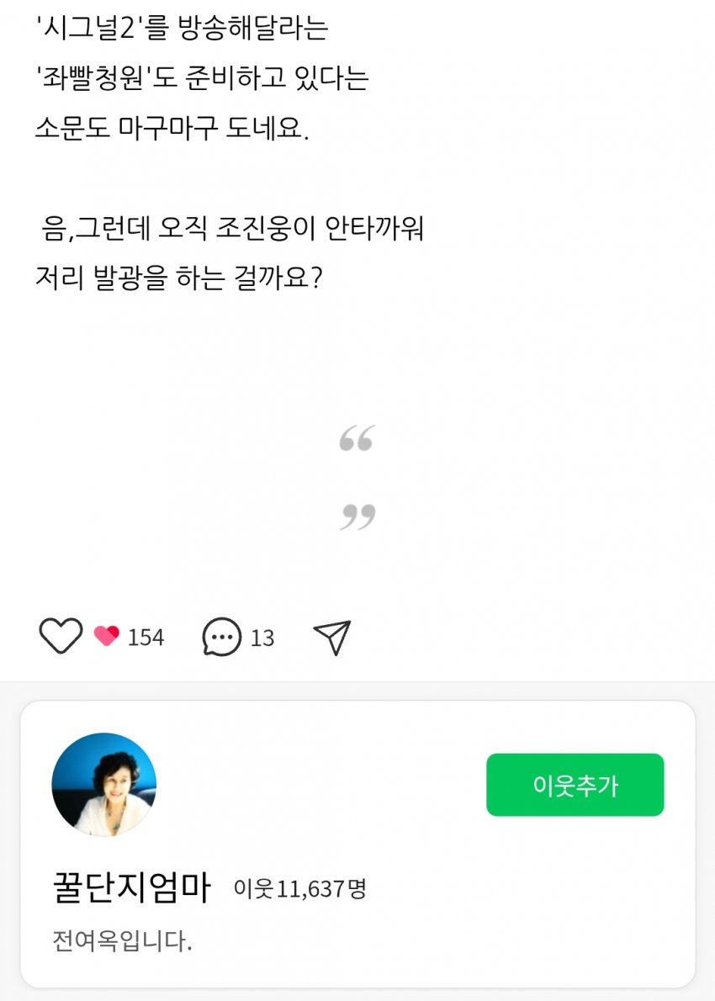Click the line 저리 발광을 하는 걸까요?

point(179,278)
